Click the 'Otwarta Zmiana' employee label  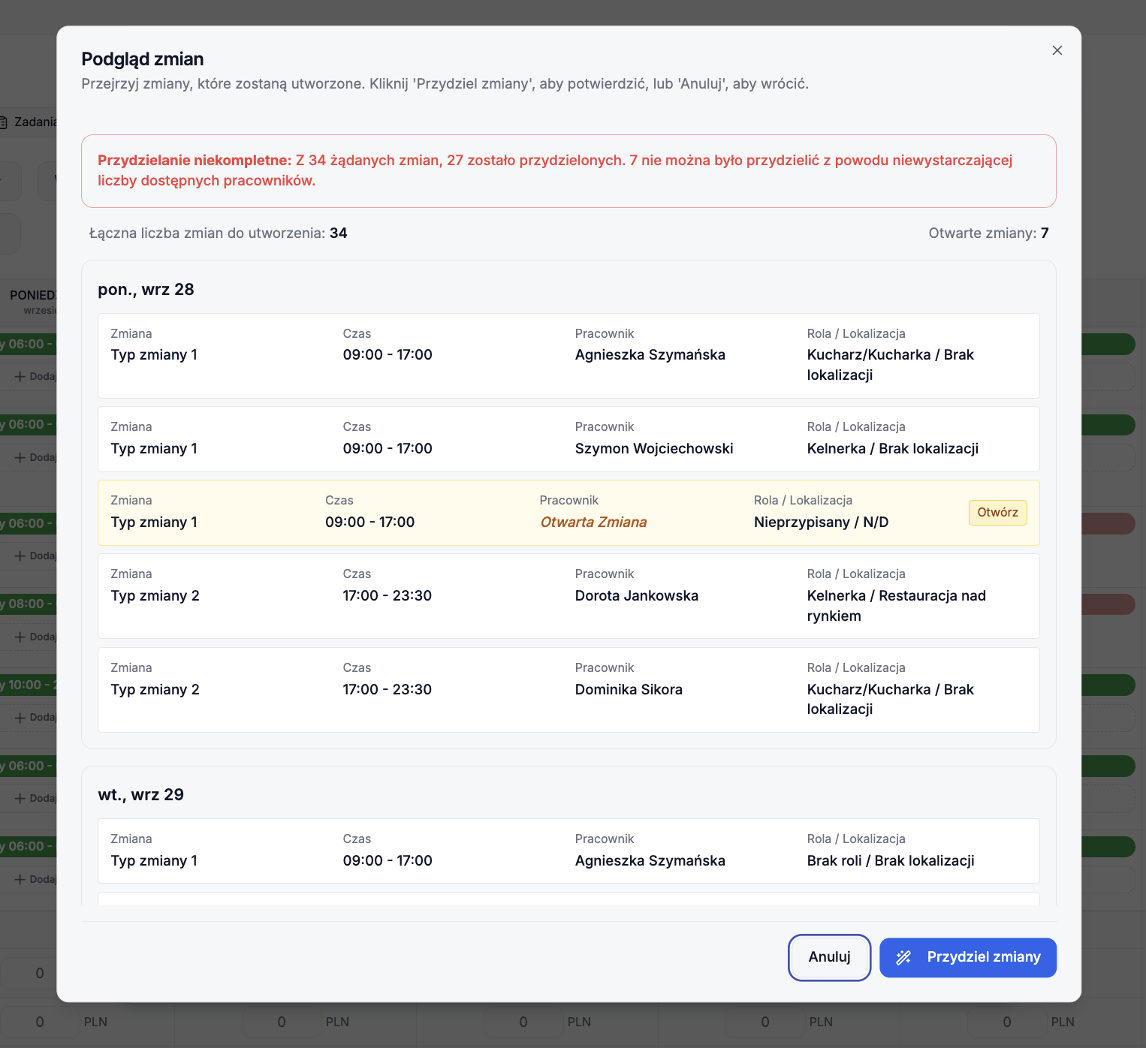tap(593, 522)
